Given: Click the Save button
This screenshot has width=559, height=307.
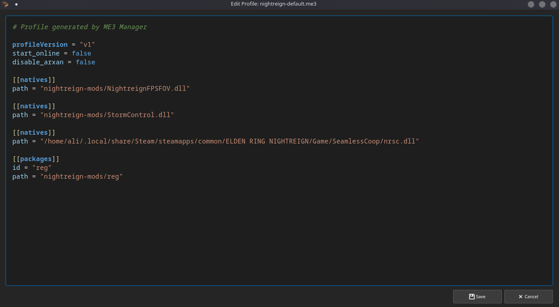Looking at the screenshot, I should pyautogui.click(x=477, y=297).
